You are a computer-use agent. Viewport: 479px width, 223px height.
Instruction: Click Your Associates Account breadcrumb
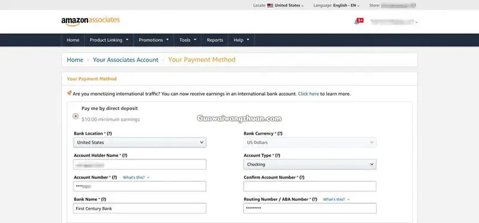(126, 60)
